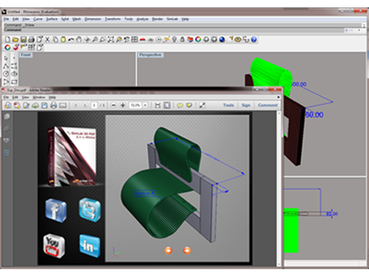Open the Tools pane in Adobe Reader

(x=228, y=105)
